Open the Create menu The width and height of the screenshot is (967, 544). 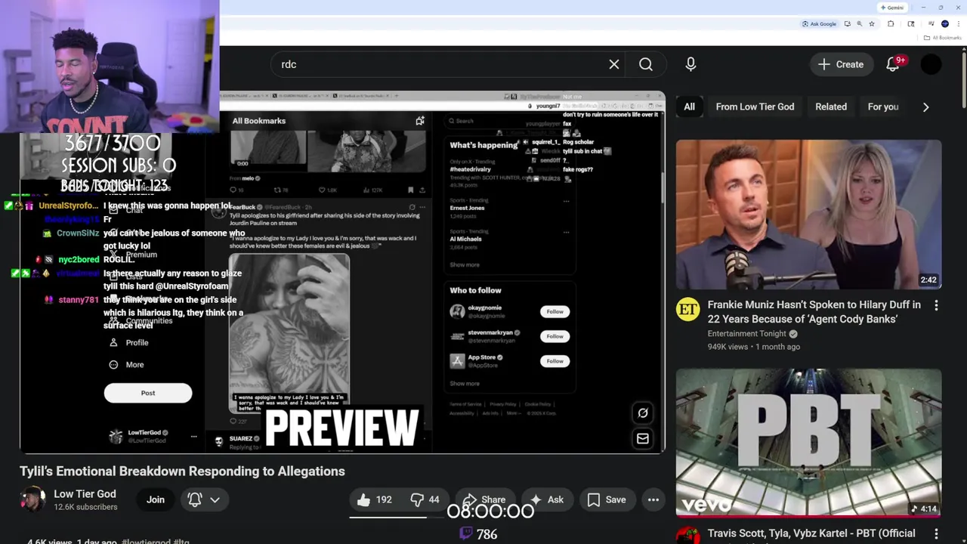[841, 64]
